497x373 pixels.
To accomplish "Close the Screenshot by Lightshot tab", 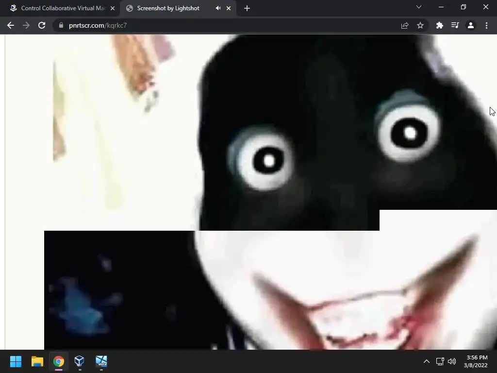I will (x=229, y=8).
